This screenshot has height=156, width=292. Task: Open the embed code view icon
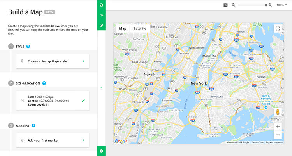coord(101,15)
